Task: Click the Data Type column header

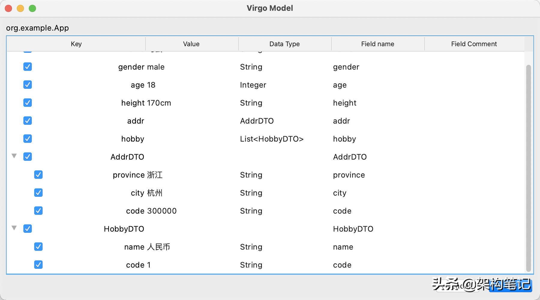Action: click(284, 44)
